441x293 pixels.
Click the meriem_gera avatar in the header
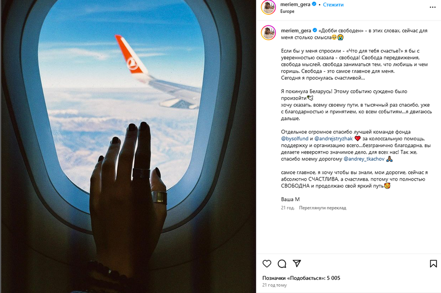[x=269, y=7]
